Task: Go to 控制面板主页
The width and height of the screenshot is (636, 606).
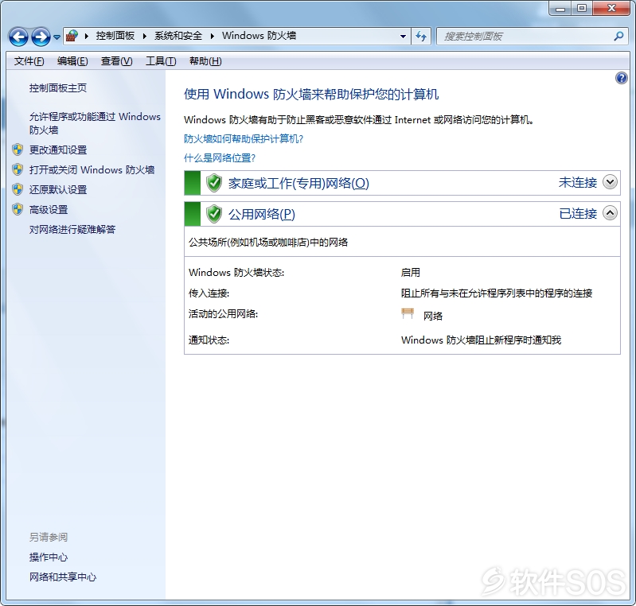Action: tap(58, 88)
